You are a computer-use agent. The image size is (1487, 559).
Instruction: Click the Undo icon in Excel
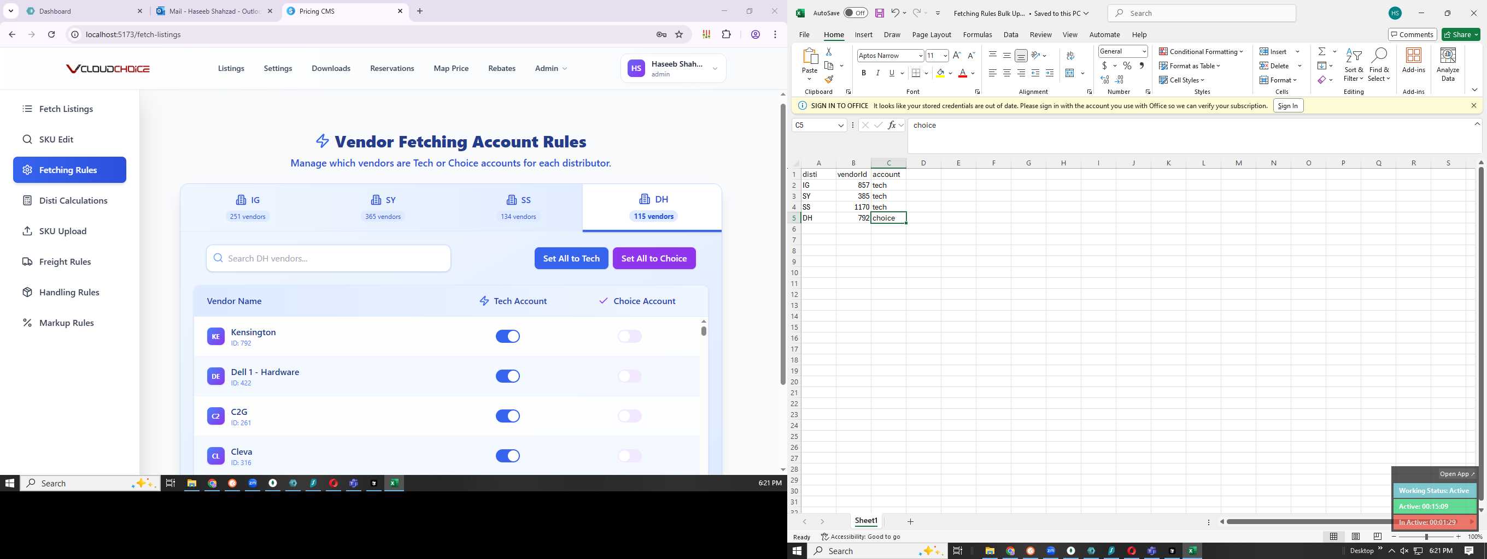[x=895, y=13]
